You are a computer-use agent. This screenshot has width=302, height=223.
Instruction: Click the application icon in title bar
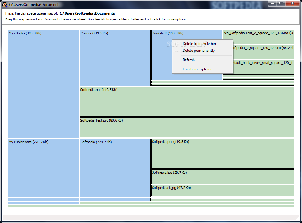(5, 4)
